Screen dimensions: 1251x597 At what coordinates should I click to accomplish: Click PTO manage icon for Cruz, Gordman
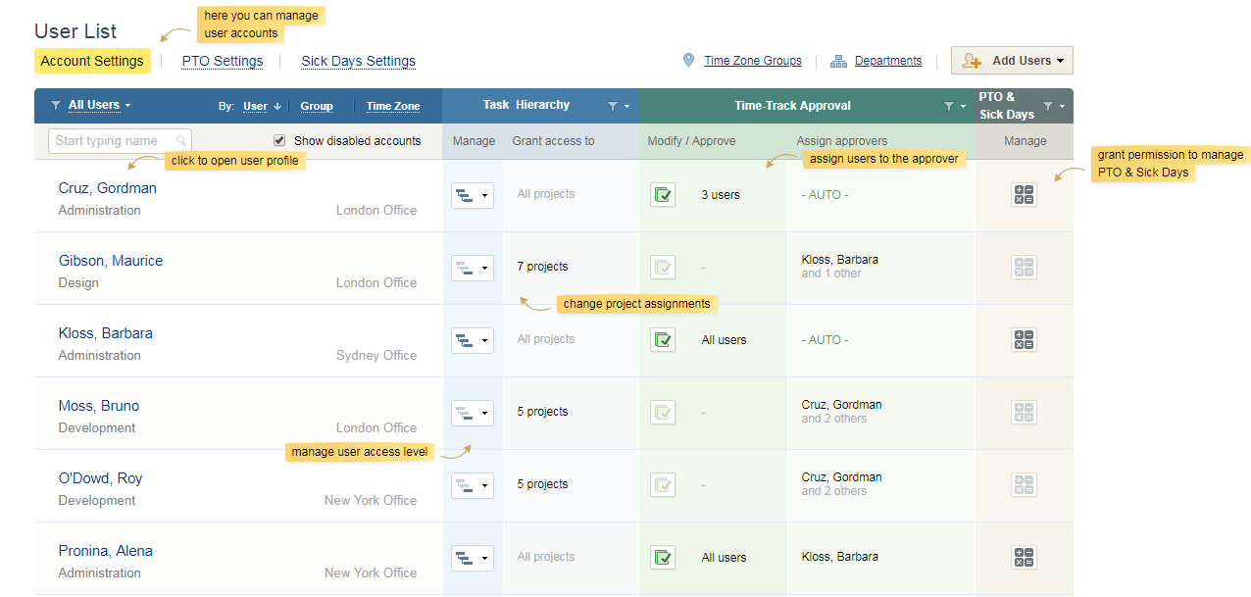(x=1024, y=195)
